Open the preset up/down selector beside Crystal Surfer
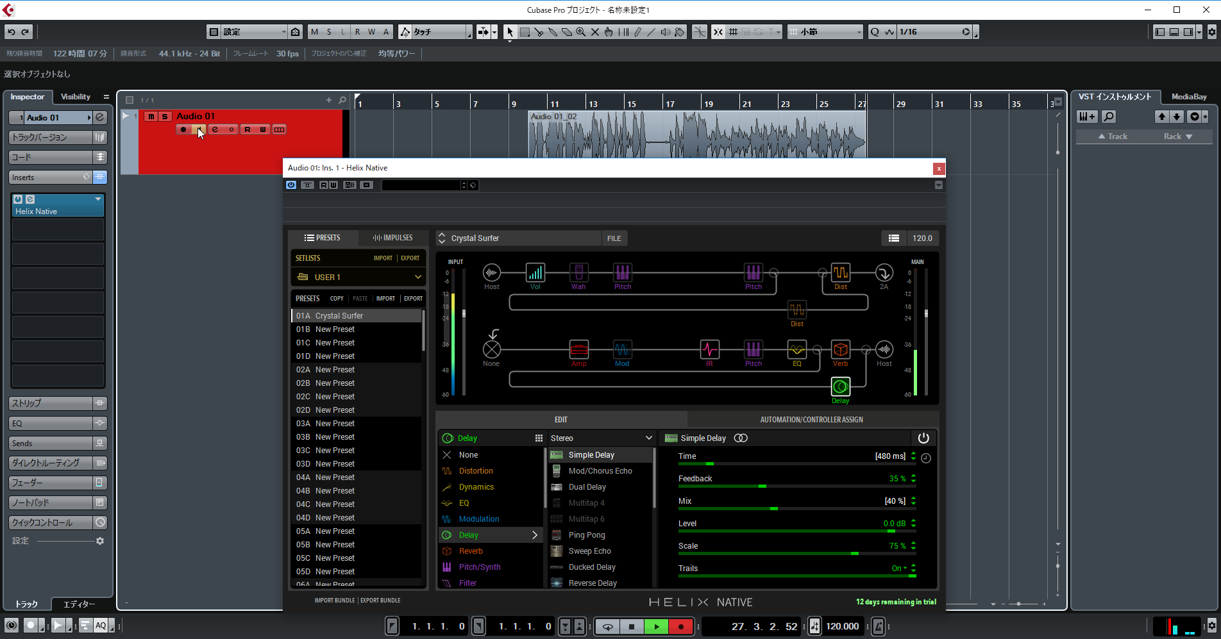This screenshot has width=1221, height=639. tap(442, 238)
